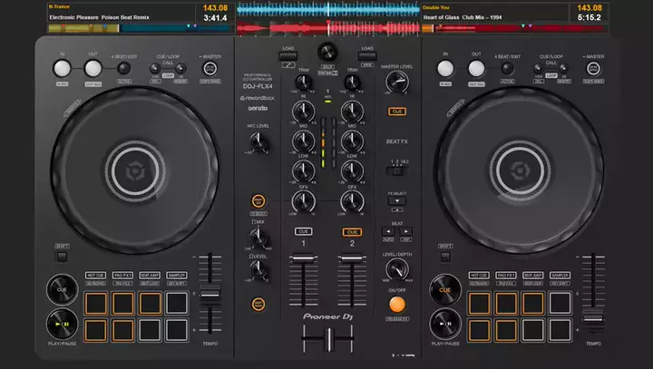Click the browse rotary selector knob
Viewport: 653px width, 369px height.
[x=327, y=52]
